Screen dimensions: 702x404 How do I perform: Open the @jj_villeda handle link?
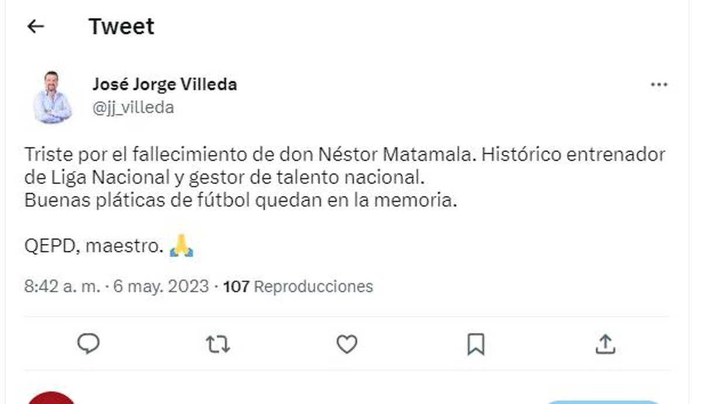(x=135, y=107)
